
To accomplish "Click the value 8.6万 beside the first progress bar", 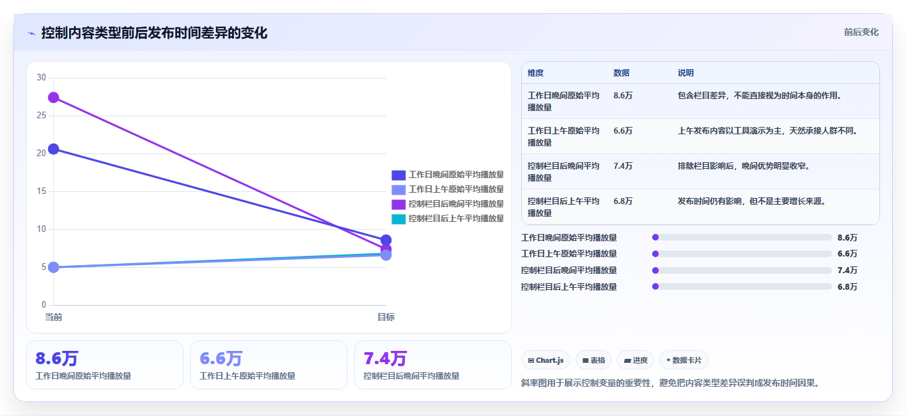I will tap(848, 237).
